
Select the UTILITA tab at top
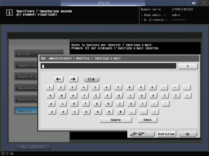(103, 3)
